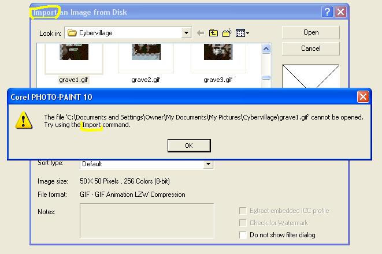
Task: Create a new folder with toolbar icon
Action: tap(227, 33)
